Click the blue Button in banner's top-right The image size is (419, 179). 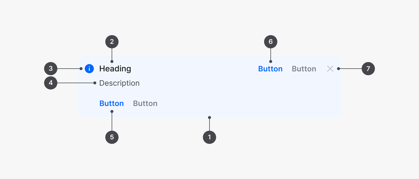(x=270, y=69)
